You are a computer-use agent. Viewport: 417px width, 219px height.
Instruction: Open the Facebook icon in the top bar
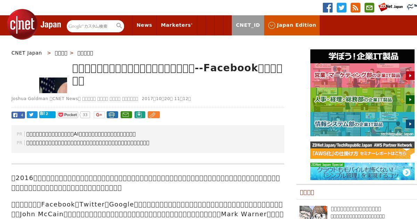[328, 8]
